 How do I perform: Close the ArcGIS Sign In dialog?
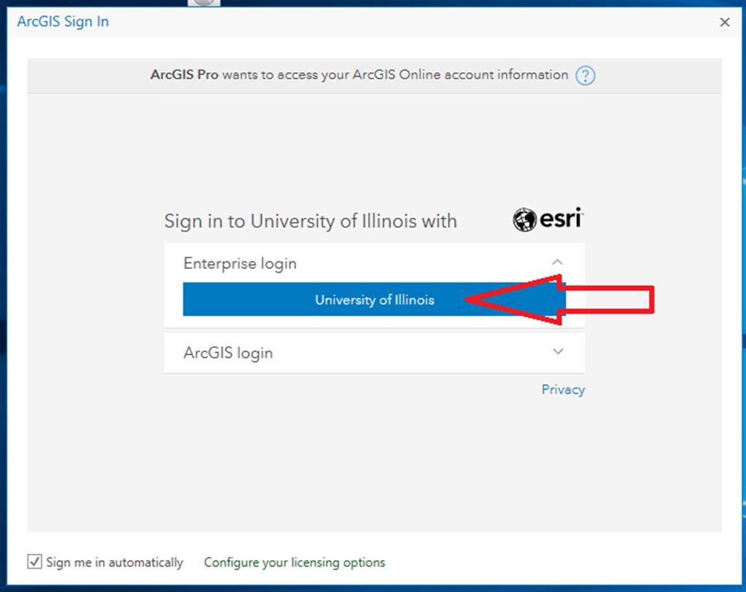[725, 23]
